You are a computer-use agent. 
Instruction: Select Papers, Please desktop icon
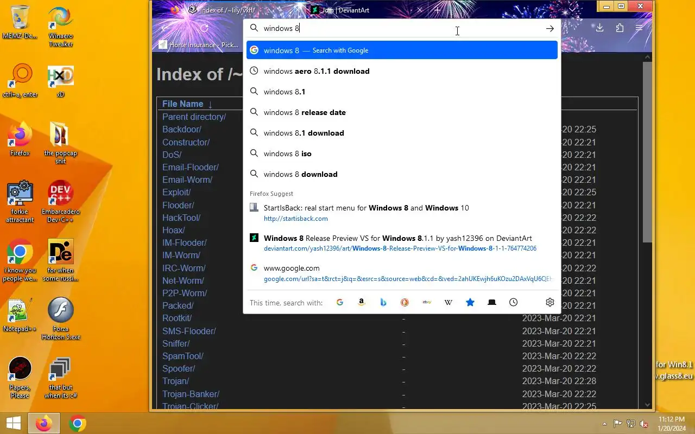20,378
